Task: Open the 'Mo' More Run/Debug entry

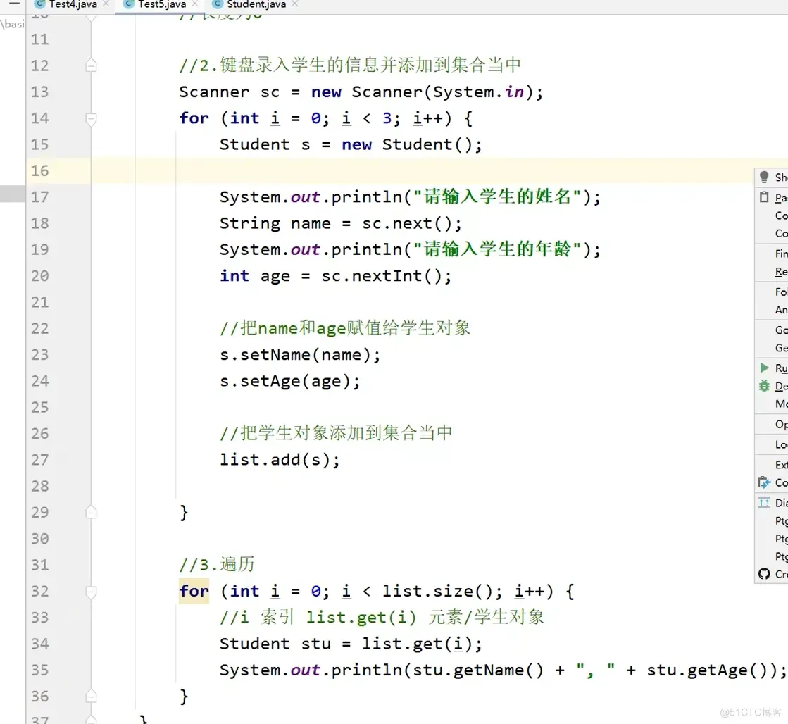Action: 781,404
